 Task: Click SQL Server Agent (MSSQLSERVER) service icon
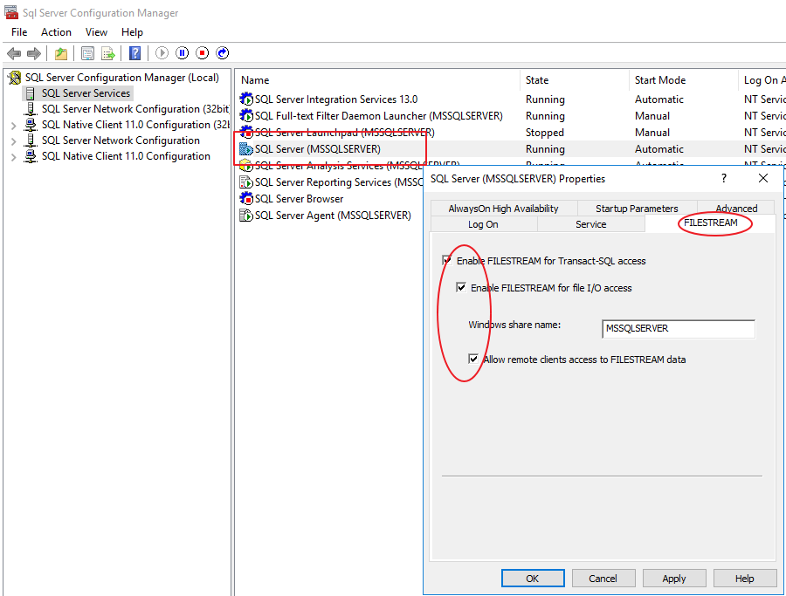coord(246,215)
